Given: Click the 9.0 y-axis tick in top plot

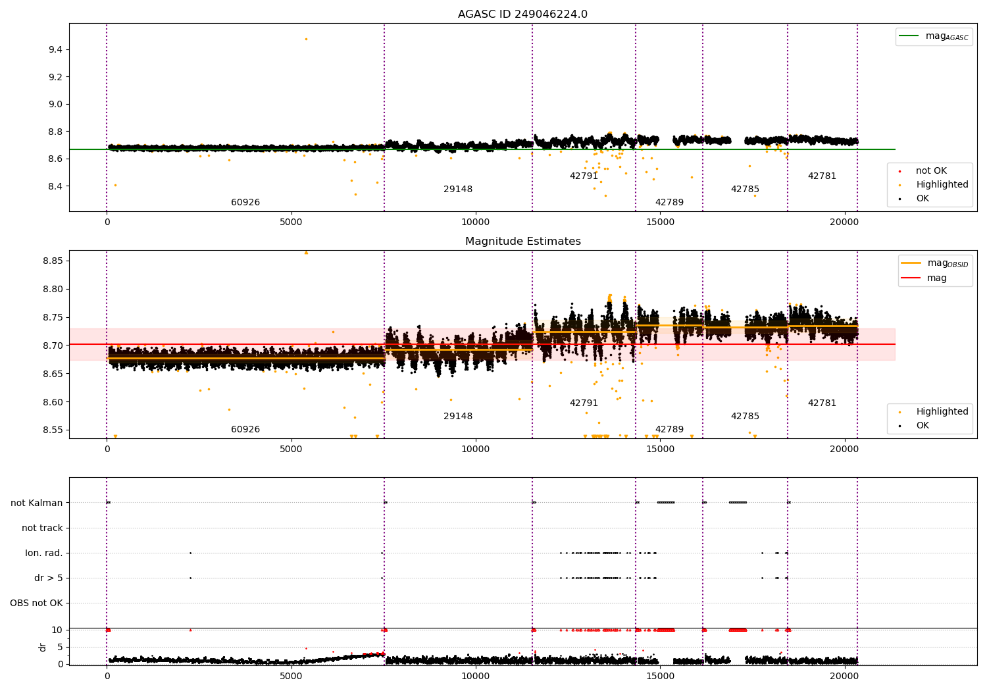Looking at the screenshot, I should (55, 105).
